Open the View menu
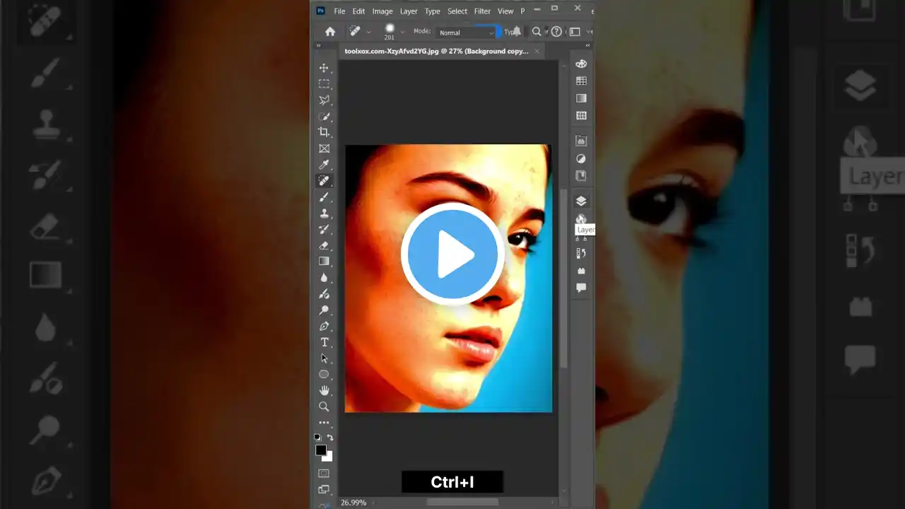The width and height of the screenshot is (905, 509). (506, 11)
